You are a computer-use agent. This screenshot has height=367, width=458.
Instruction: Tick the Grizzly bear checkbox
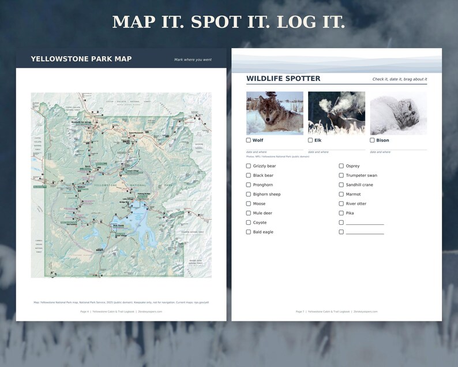(x=248, y=166)
